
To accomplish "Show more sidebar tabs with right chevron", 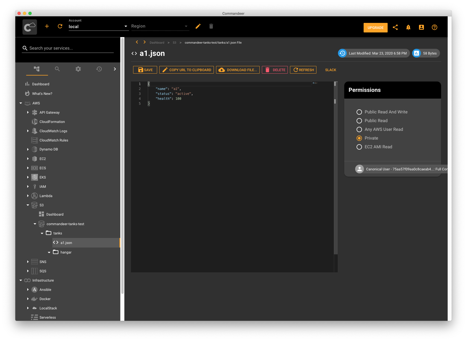I will [115, 69].
